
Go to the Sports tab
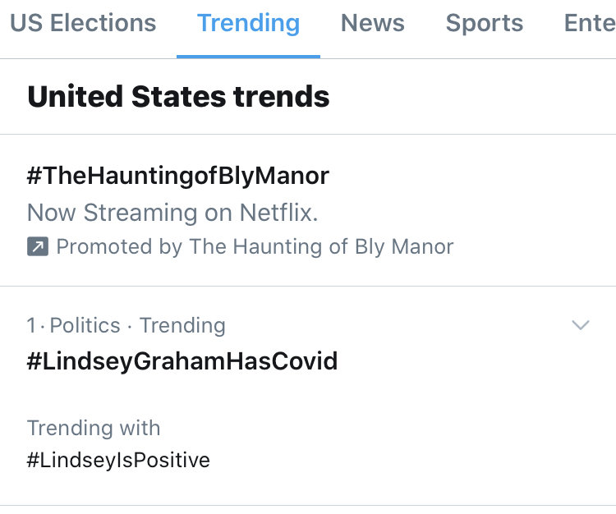(485, 23)
